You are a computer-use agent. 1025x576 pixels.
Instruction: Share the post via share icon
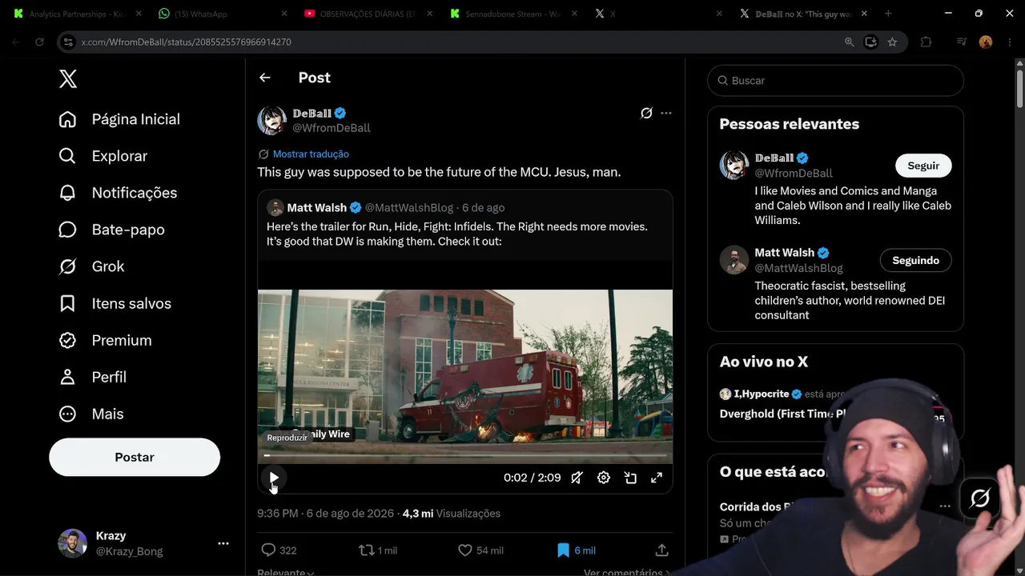(661, 550)
